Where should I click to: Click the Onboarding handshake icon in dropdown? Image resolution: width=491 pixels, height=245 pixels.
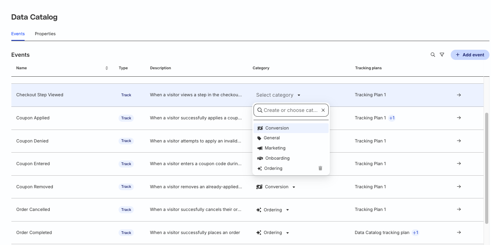(260, 158)
